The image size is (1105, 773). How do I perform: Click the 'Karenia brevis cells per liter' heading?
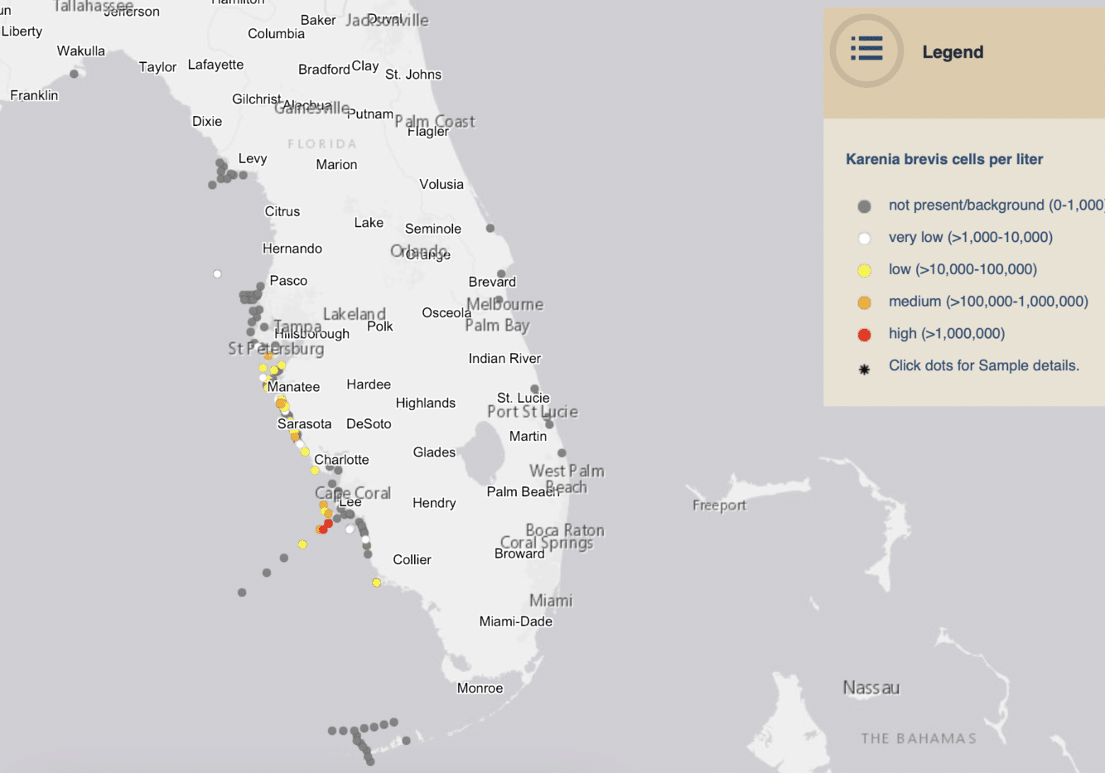[x=944, y=159]
